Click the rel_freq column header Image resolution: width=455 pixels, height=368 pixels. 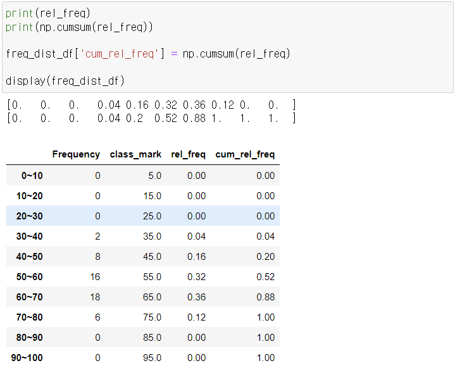[189, 154]
